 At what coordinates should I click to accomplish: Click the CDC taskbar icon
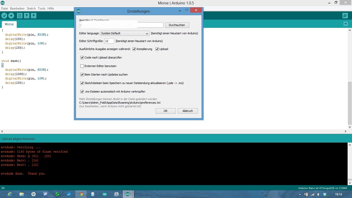pos(116,194)
